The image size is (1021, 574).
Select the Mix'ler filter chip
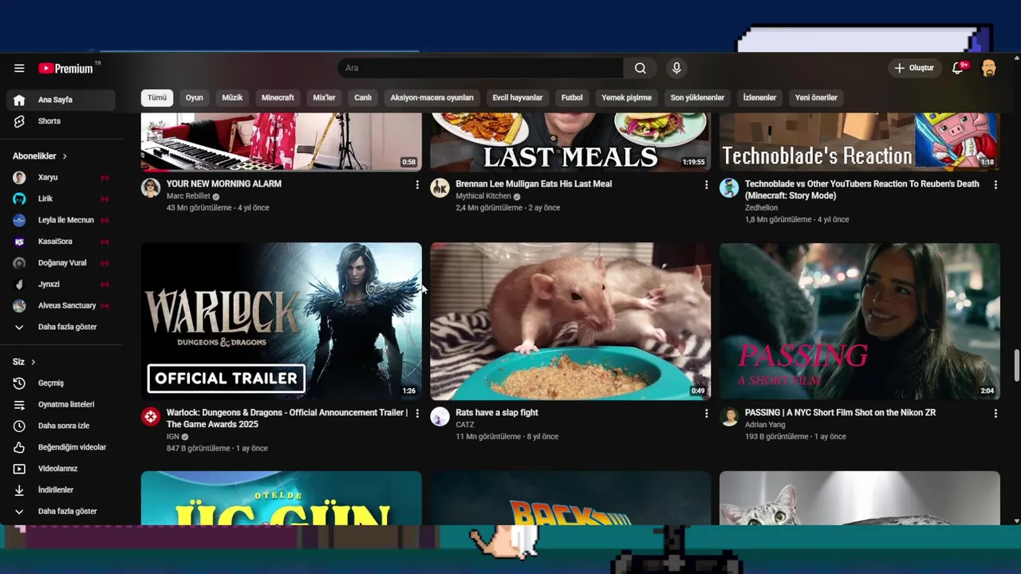pyautogui.click(x=324, y=97)
